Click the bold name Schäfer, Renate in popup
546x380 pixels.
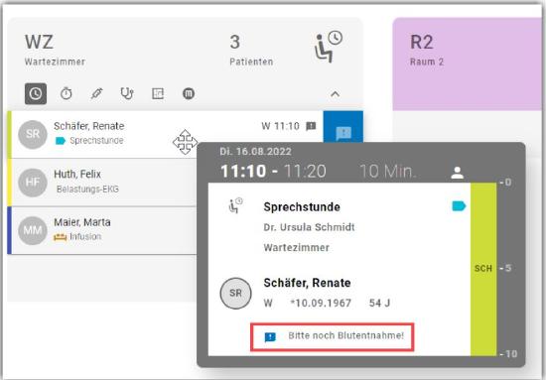[x=307, y=283]
